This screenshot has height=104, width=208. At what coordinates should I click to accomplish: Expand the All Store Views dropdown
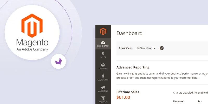[x=146, y=48]
